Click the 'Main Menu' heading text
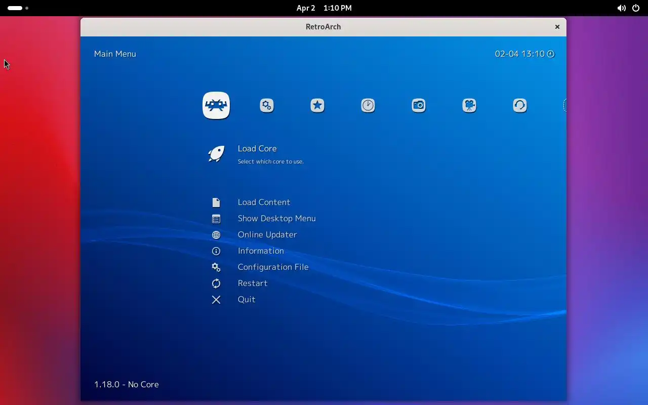648x405 pixels. pyautogui.click(x=115, y=54)
